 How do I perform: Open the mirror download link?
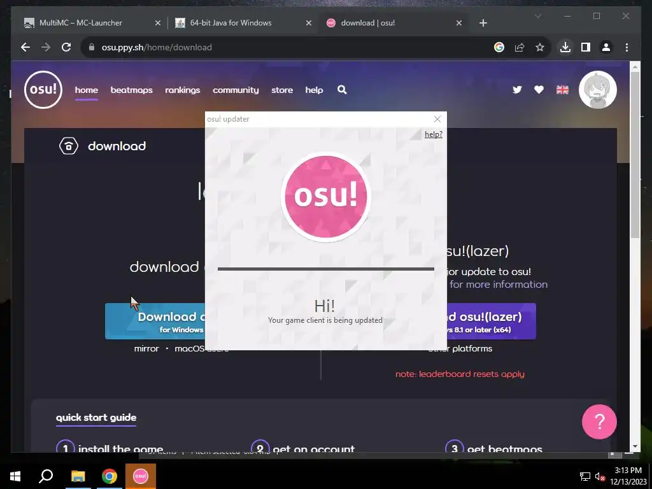(x=146, y=348)
